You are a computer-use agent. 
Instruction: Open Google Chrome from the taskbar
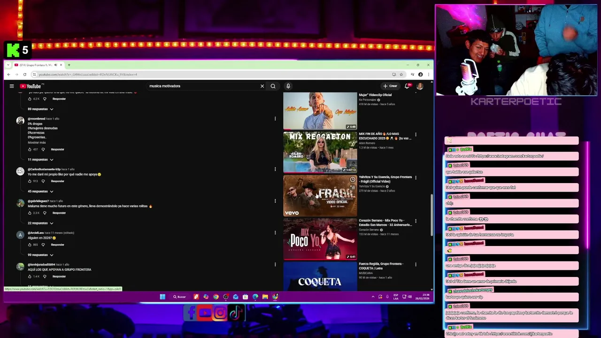point(216,297)
